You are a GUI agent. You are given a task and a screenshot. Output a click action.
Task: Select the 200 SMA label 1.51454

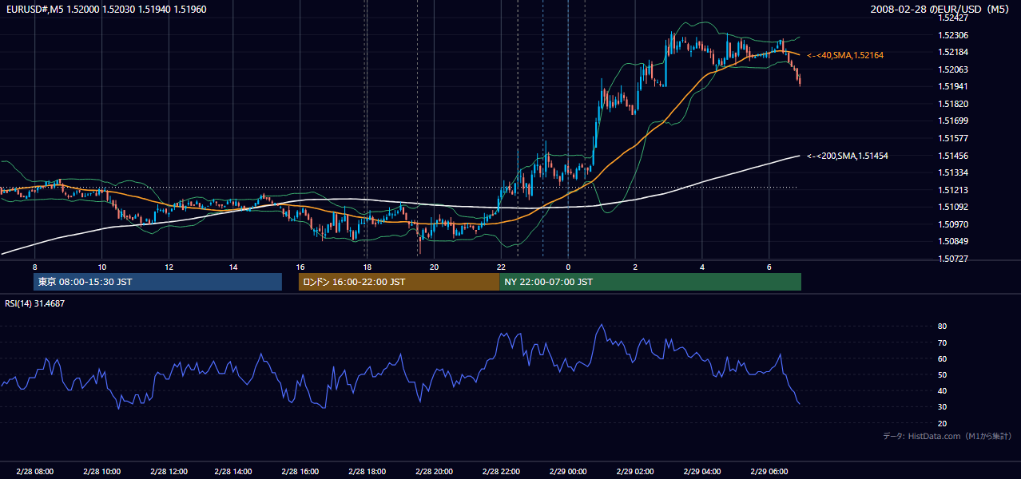point(848,156)
